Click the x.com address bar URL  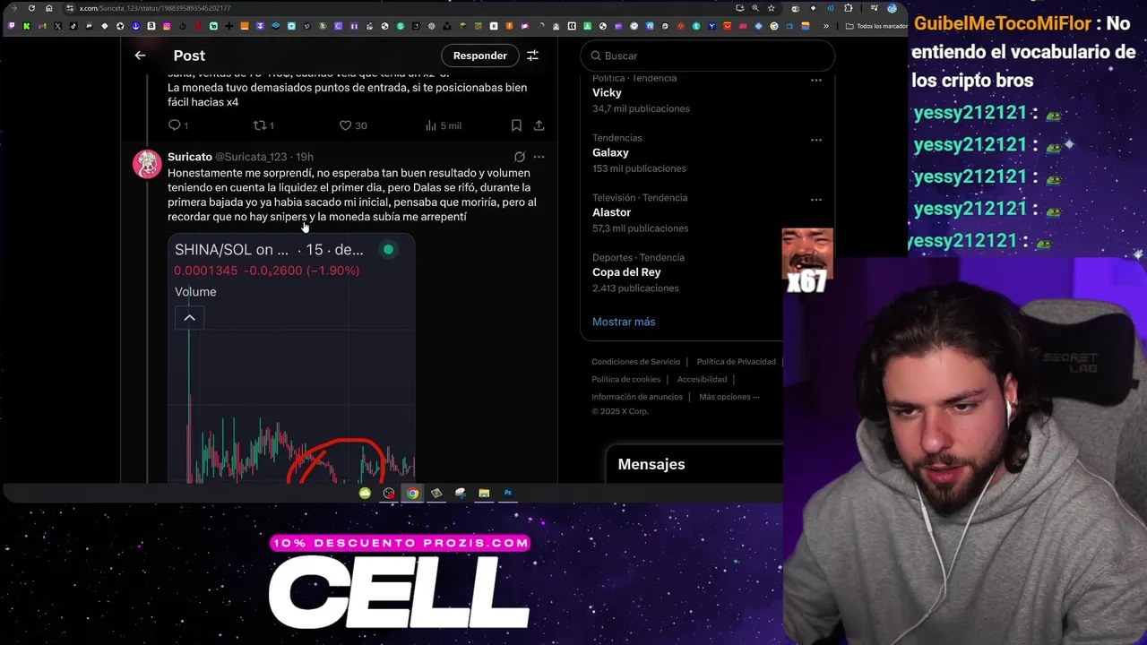coord(154,8)
